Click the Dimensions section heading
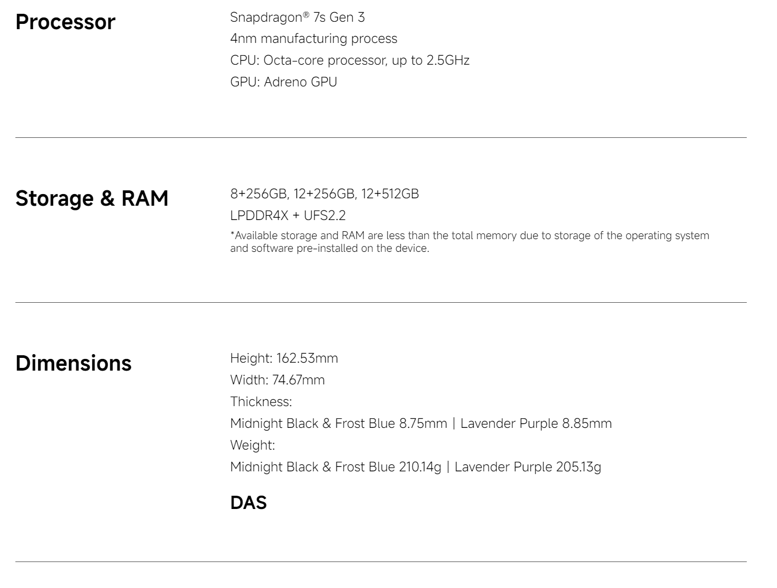777x588 pixels. tap(73, 363)
